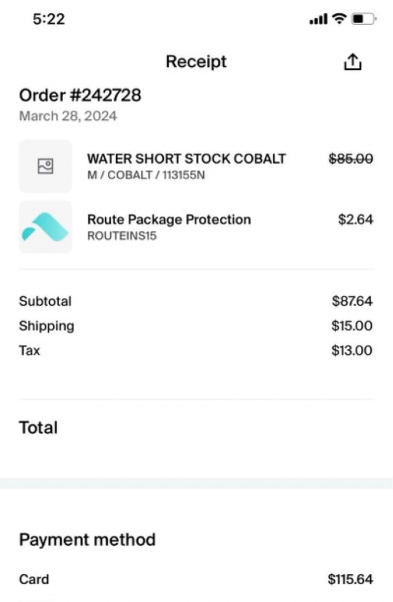Tap the battery indicator icon
This screenshot has height=602, width=393.
pyautogui.click(x=364, y=19)
